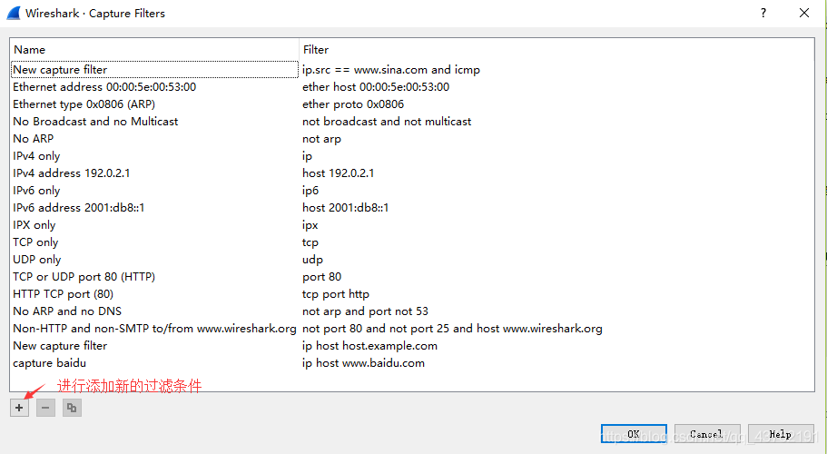Click the minus button to remove filter
This screenshot has width=827, height=454.
pyautogui.click(x=45, y=408)
